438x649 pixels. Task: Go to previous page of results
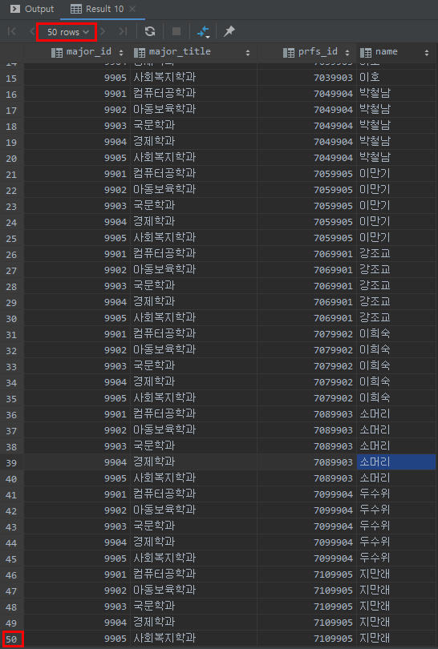(x=31, y=31)
